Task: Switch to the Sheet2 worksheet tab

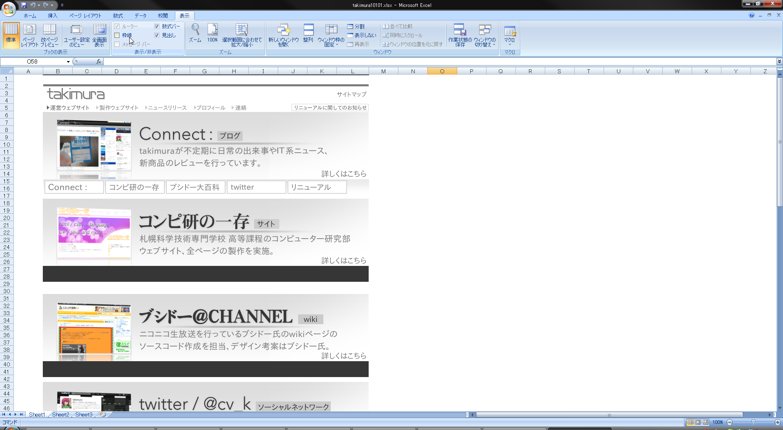Action: [x=60, y=415]
